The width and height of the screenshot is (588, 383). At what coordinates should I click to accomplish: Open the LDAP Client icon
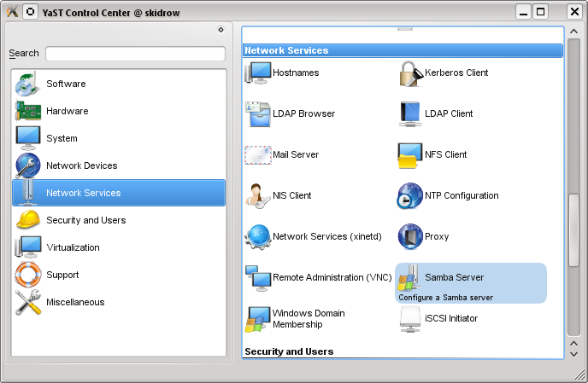410,113
